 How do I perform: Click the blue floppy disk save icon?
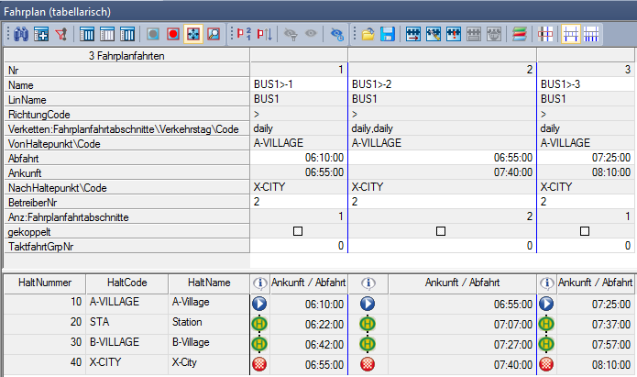(x=388, y=35)
